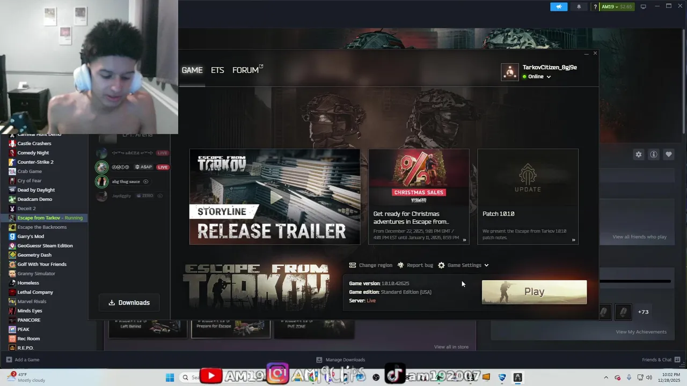687x386 pixels.
Task: Open Prepare for Escape store thumbnail
Action: (231, 329)
